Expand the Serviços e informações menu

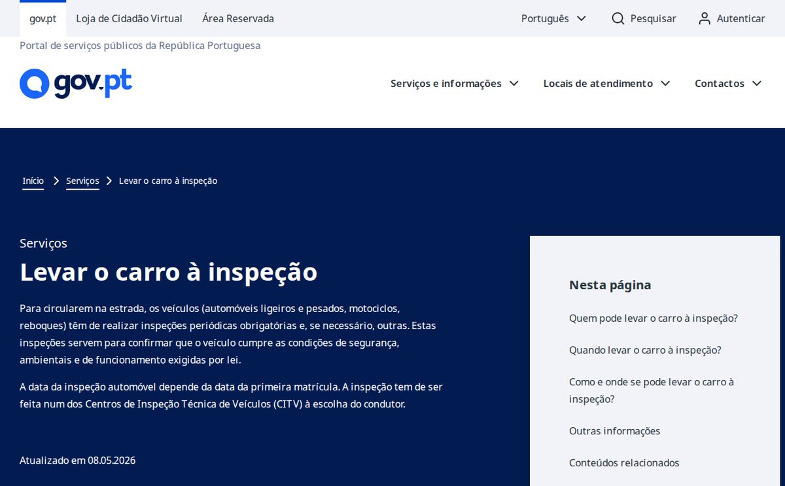[455, 84]
